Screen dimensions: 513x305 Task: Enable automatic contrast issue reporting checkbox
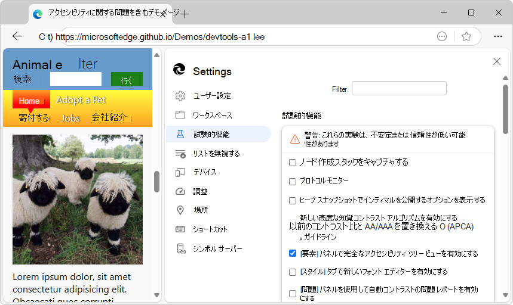(293, 294)
